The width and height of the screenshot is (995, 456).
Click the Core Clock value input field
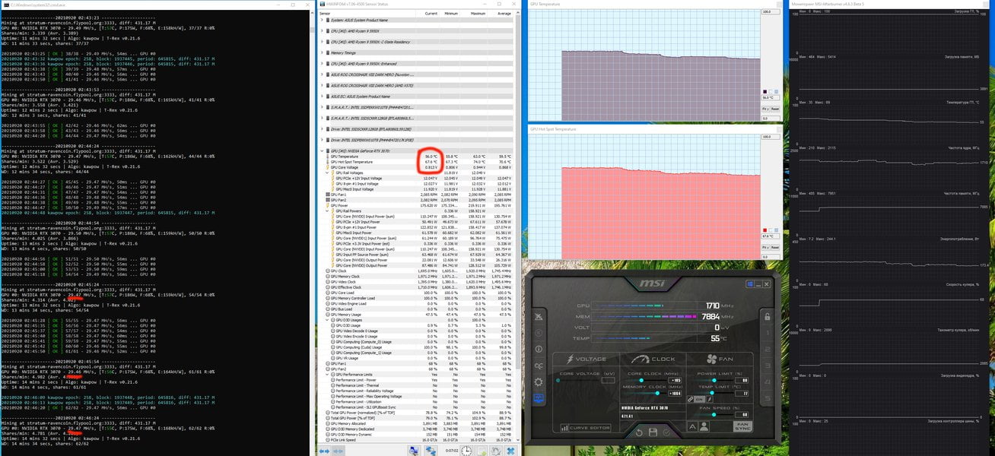(x=675, y=380)
